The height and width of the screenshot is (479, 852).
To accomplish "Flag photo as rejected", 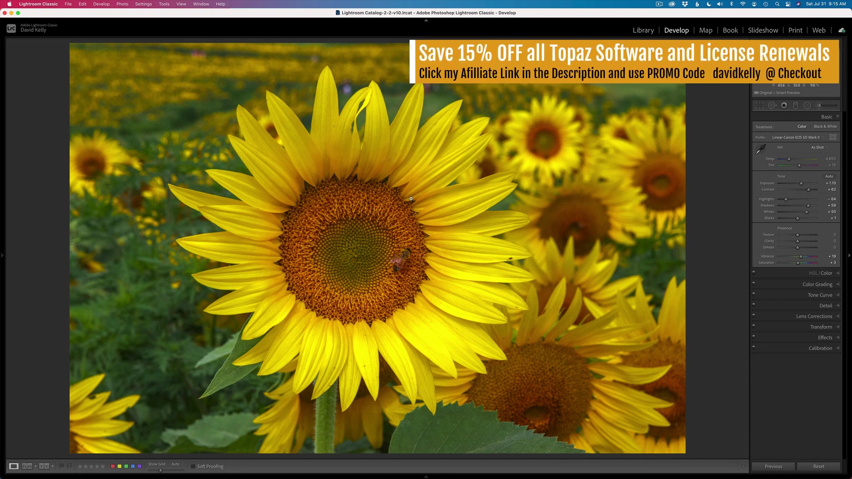I will click(69, 466).
